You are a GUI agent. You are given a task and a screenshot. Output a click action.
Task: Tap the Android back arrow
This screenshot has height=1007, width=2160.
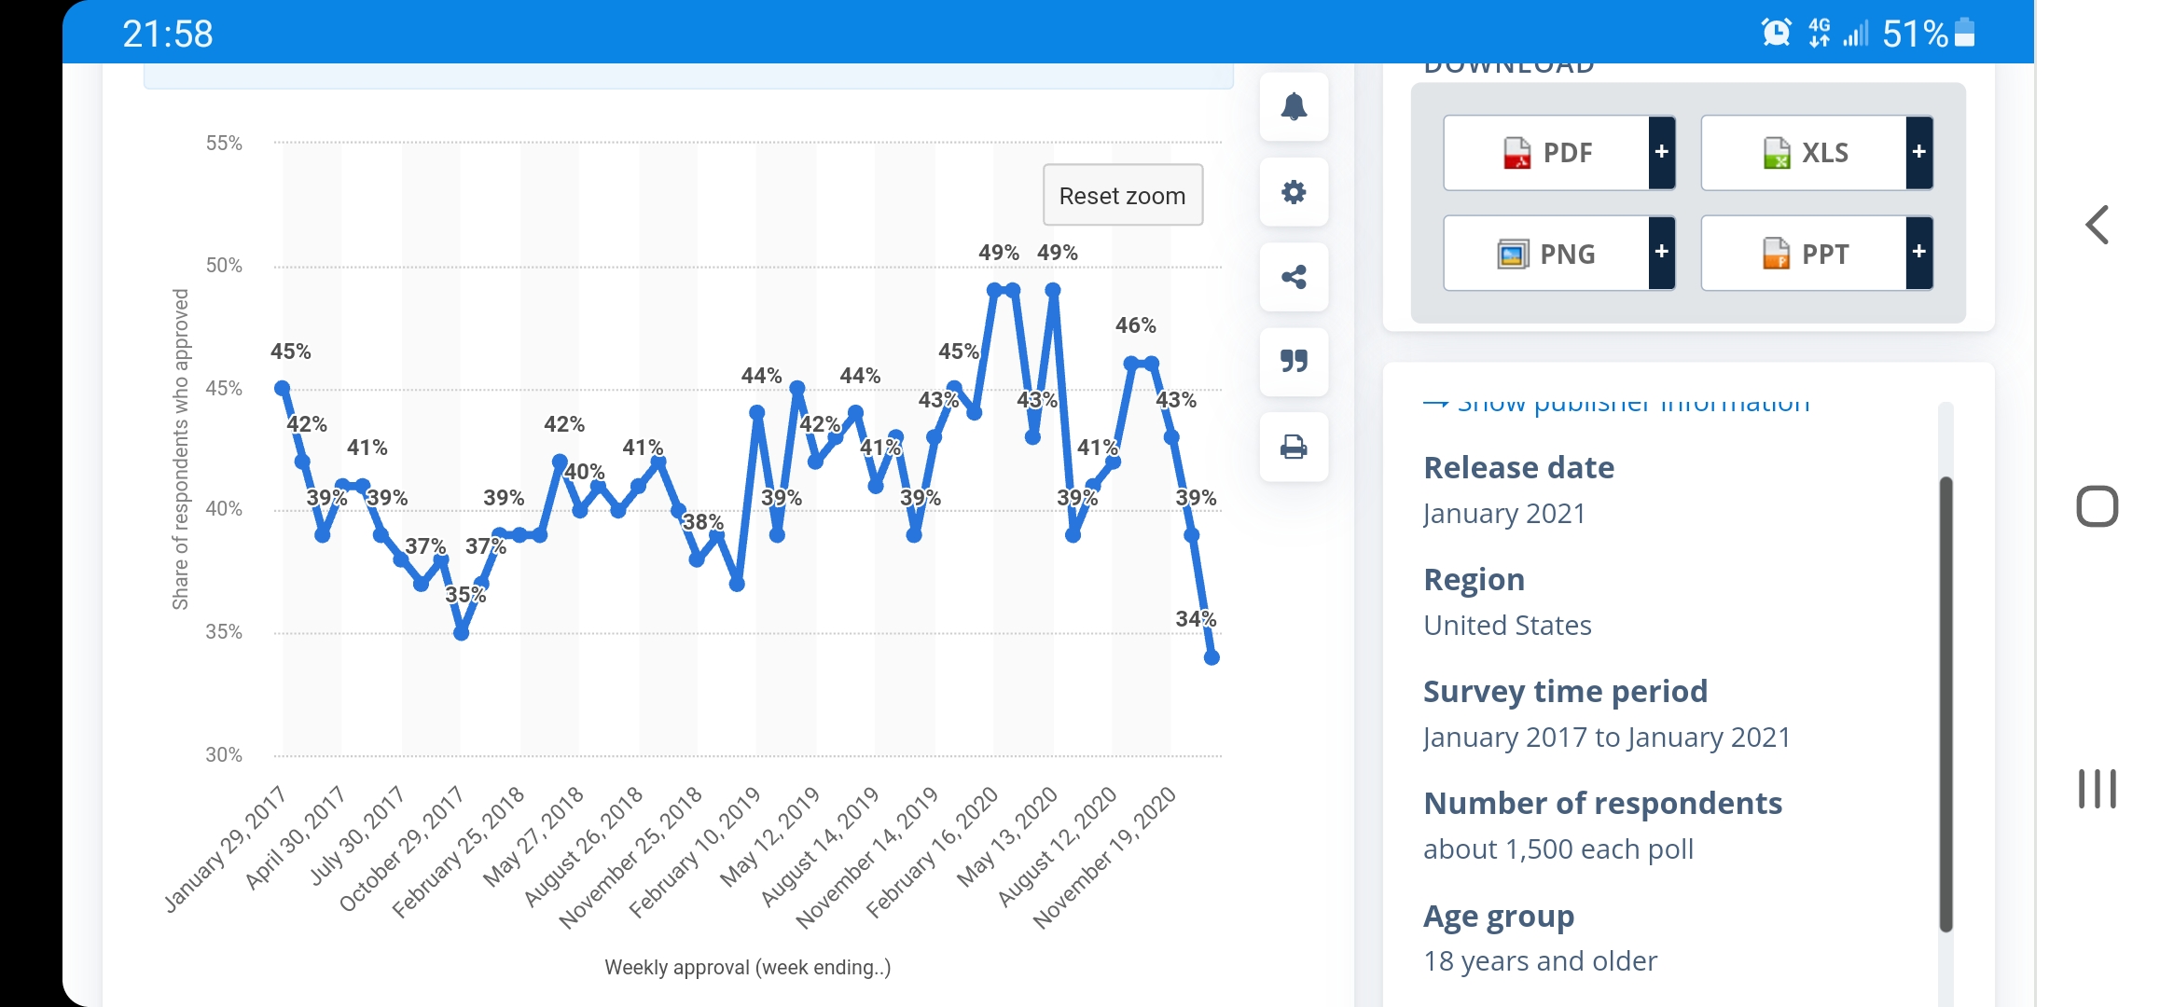click(x=2098, y=225)
